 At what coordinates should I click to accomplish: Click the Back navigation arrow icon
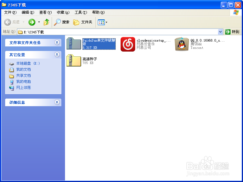pyautogui.click(x=7, y=22)
